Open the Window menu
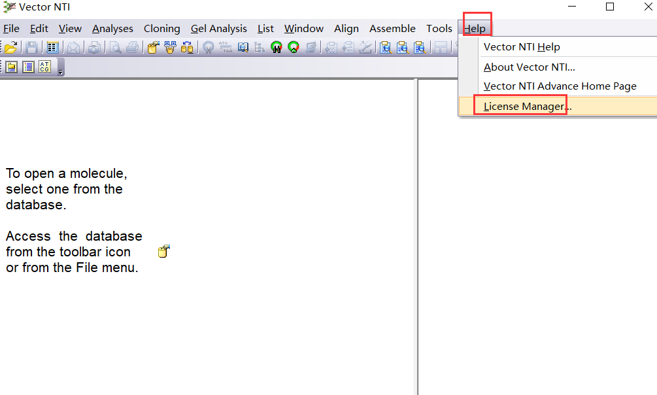Viewport: 657px width, 395px height. [x=304, y=29]
